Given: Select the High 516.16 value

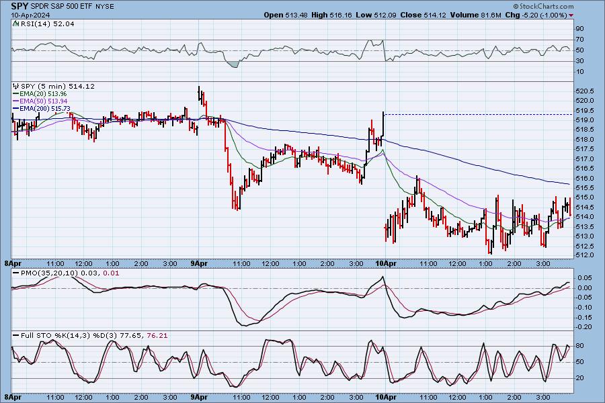Looking at the screenshot, I should point(331,15).
